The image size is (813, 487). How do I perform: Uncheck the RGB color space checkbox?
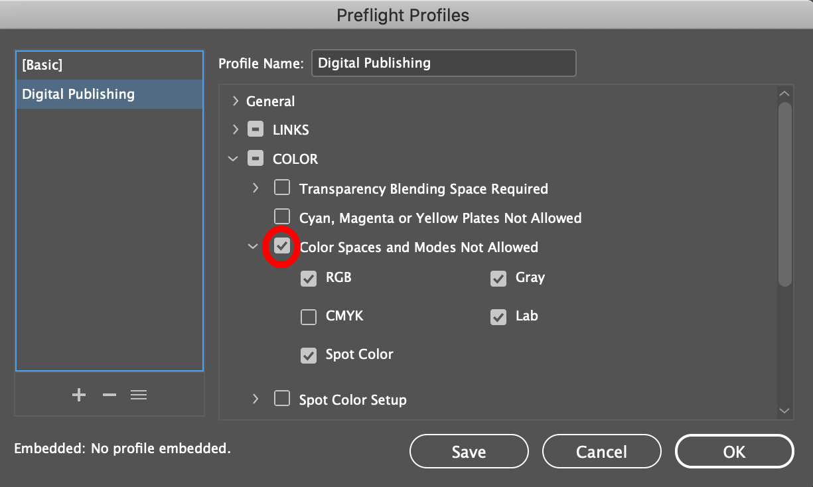[309, 278]
